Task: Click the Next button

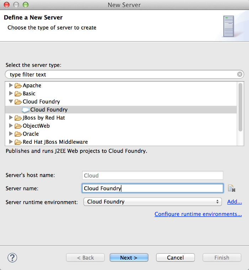Action: click(x=129, y=258)
